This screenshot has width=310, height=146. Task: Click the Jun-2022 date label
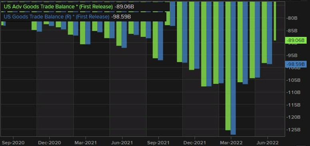pyautogui.click(x=268, y=142)
